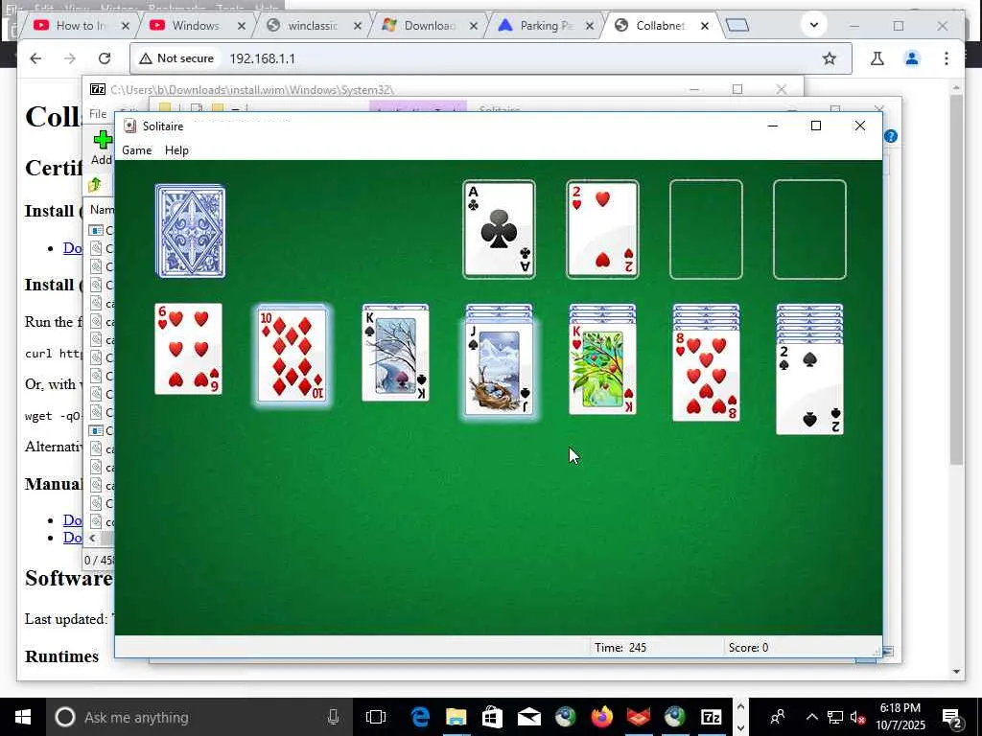Open the tab search dropdown chevron
982x736 pixels.
(814, 25)
